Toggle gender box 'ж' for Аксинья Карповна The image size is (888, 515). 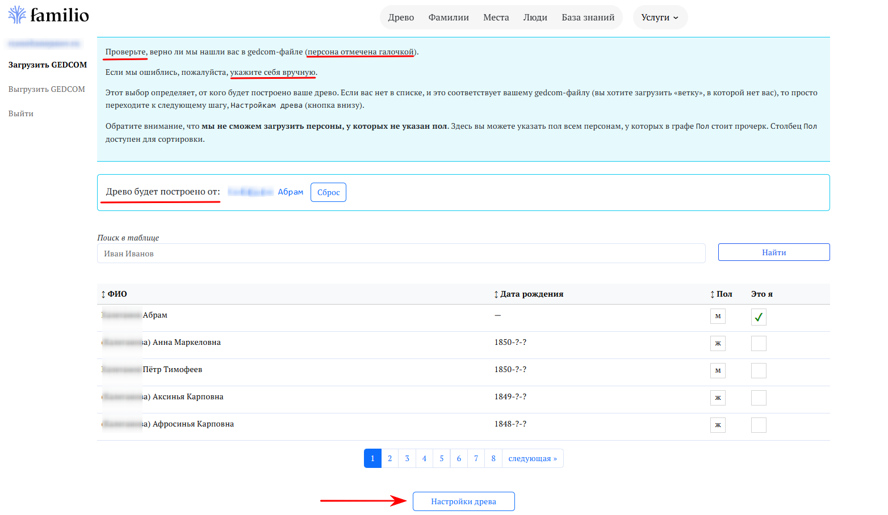click(x=718, y=398)
